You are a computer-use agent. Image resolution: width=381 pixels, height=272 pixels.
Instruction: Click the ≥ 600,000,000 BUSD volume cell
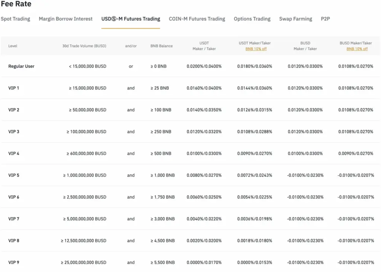tap(86, 153)
